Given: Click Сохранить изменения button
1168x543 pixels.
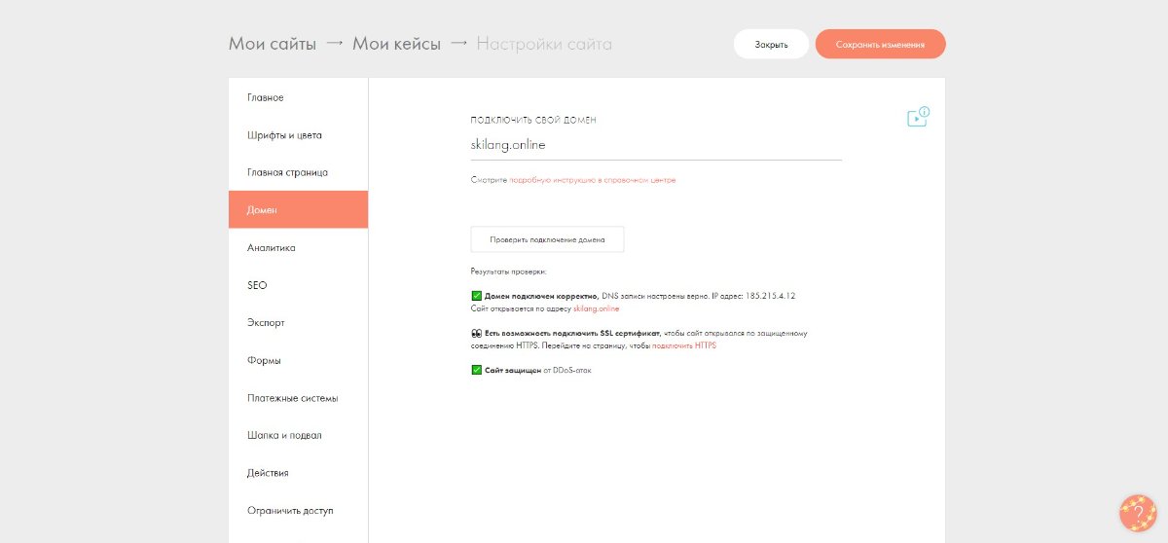Looking at the screenshot, I should pyautogui.click(x=880, y=45).
